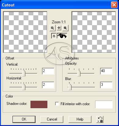
Task: Click the zoom in magnifier icon
Action: 65,28
